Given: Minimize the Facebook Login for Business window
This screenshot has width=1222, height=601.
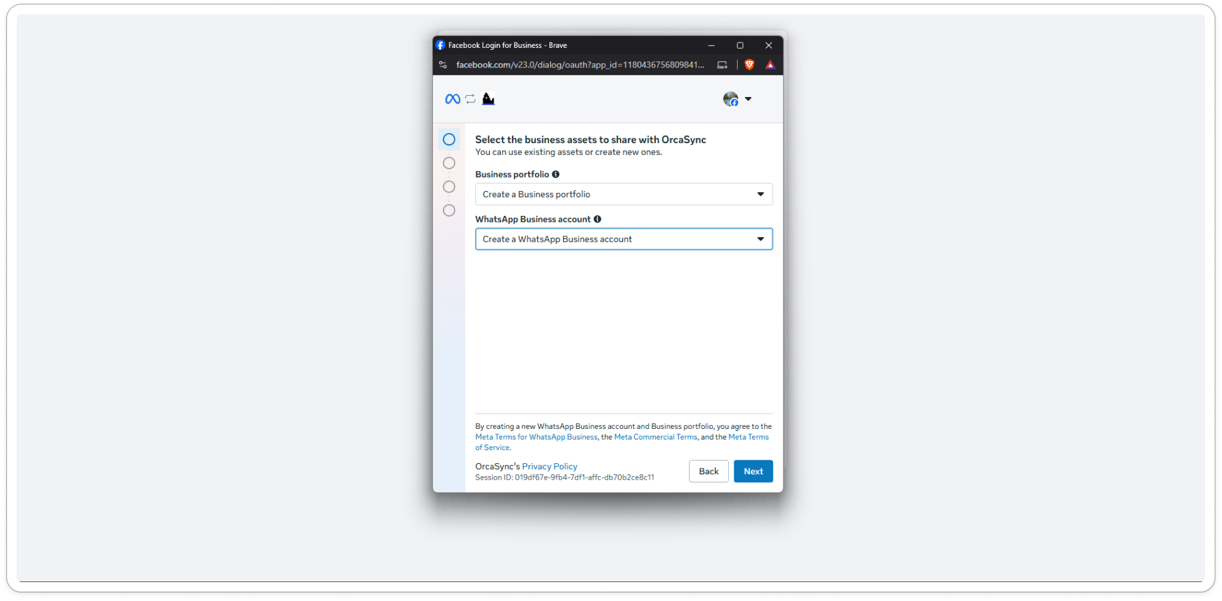Looking at the screenshot, I should 711,46.
